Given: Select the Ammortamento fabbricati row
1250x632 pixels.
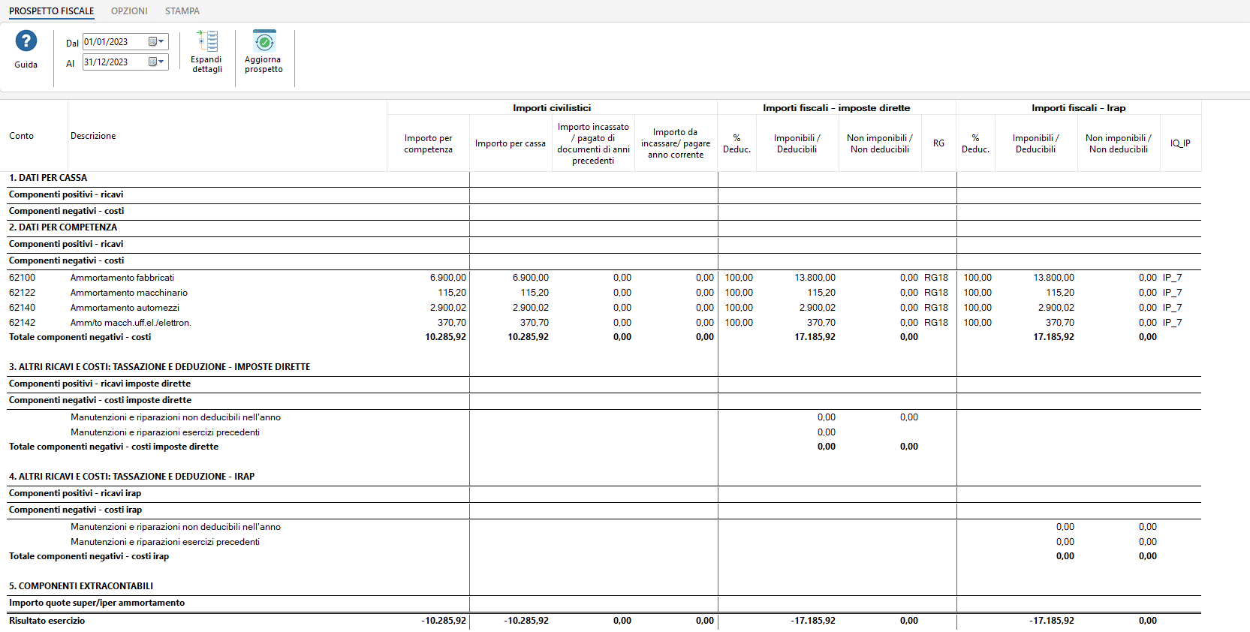Looking at the screenshot, I should coord(122,278).
